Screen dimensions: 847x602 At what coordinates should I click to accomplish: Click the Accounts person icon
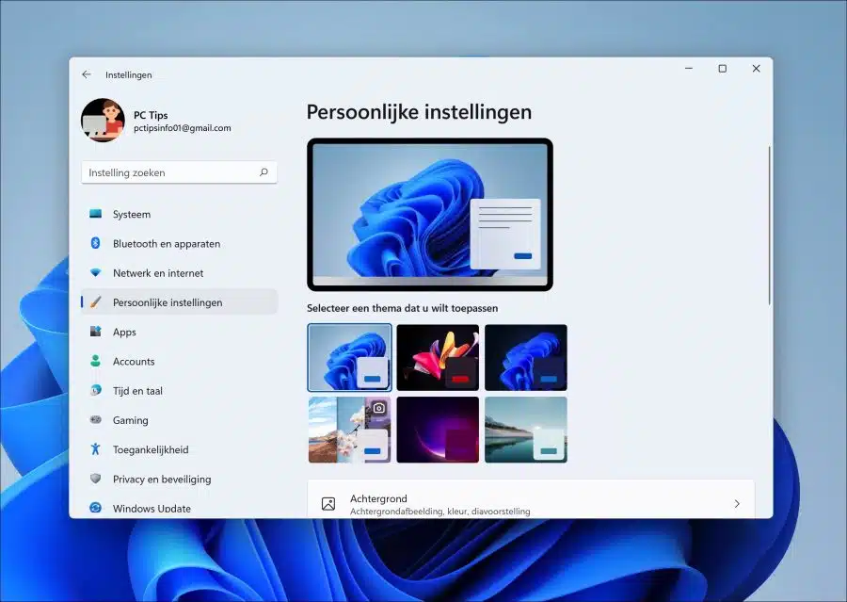tap(96, 361)
